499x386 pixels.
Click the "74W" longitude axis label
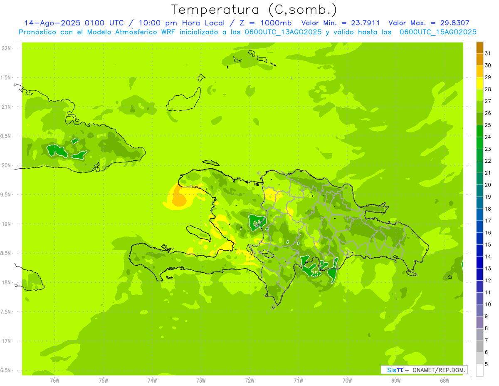[152, 381]
